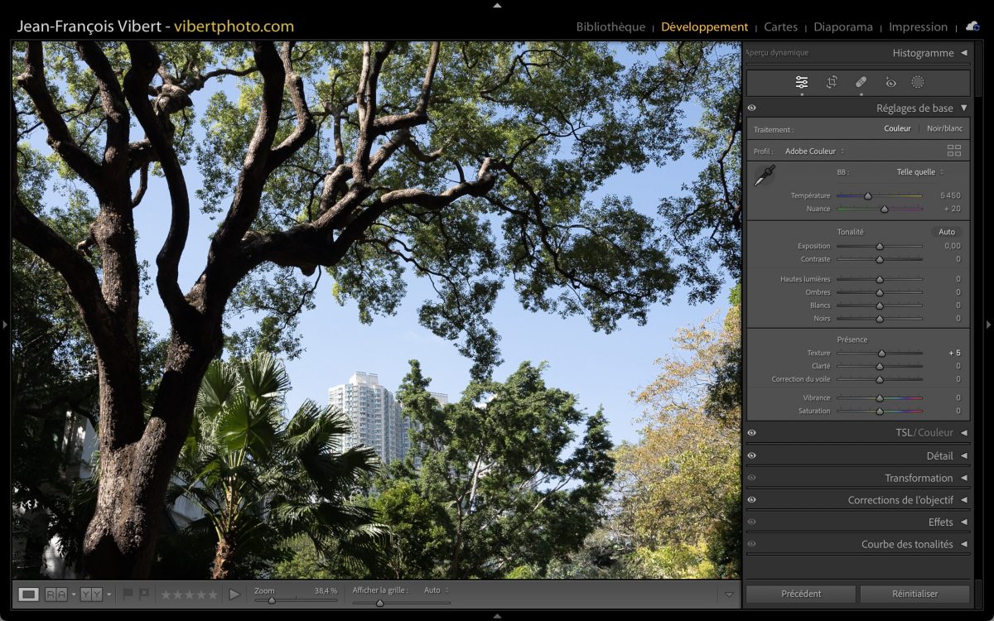Click the Température slider handle

[867, 196]
